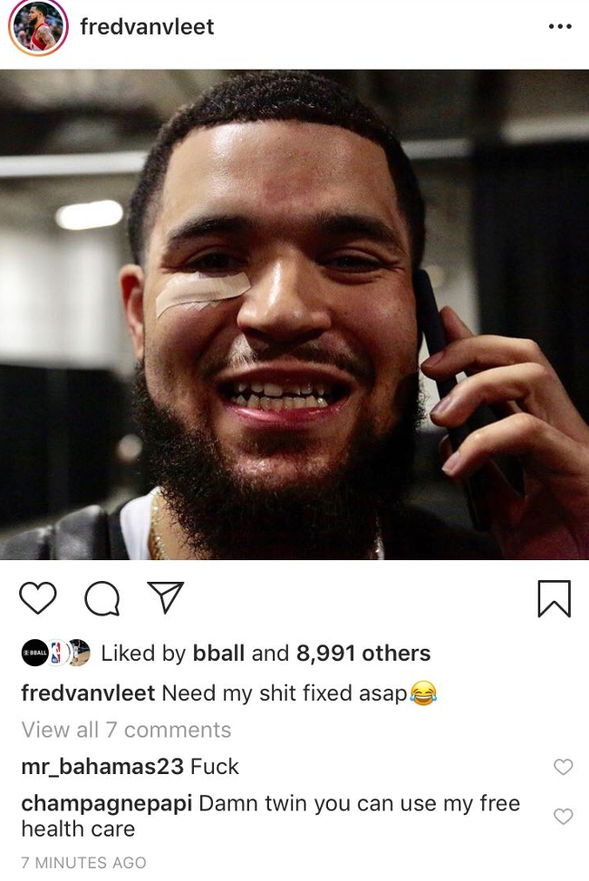589x881 pixels.
Task: Tap the post photo of smiling man
Action: 294,315
